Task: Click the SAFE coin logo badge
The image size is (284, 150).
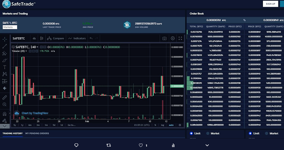Action: (127, 25)
